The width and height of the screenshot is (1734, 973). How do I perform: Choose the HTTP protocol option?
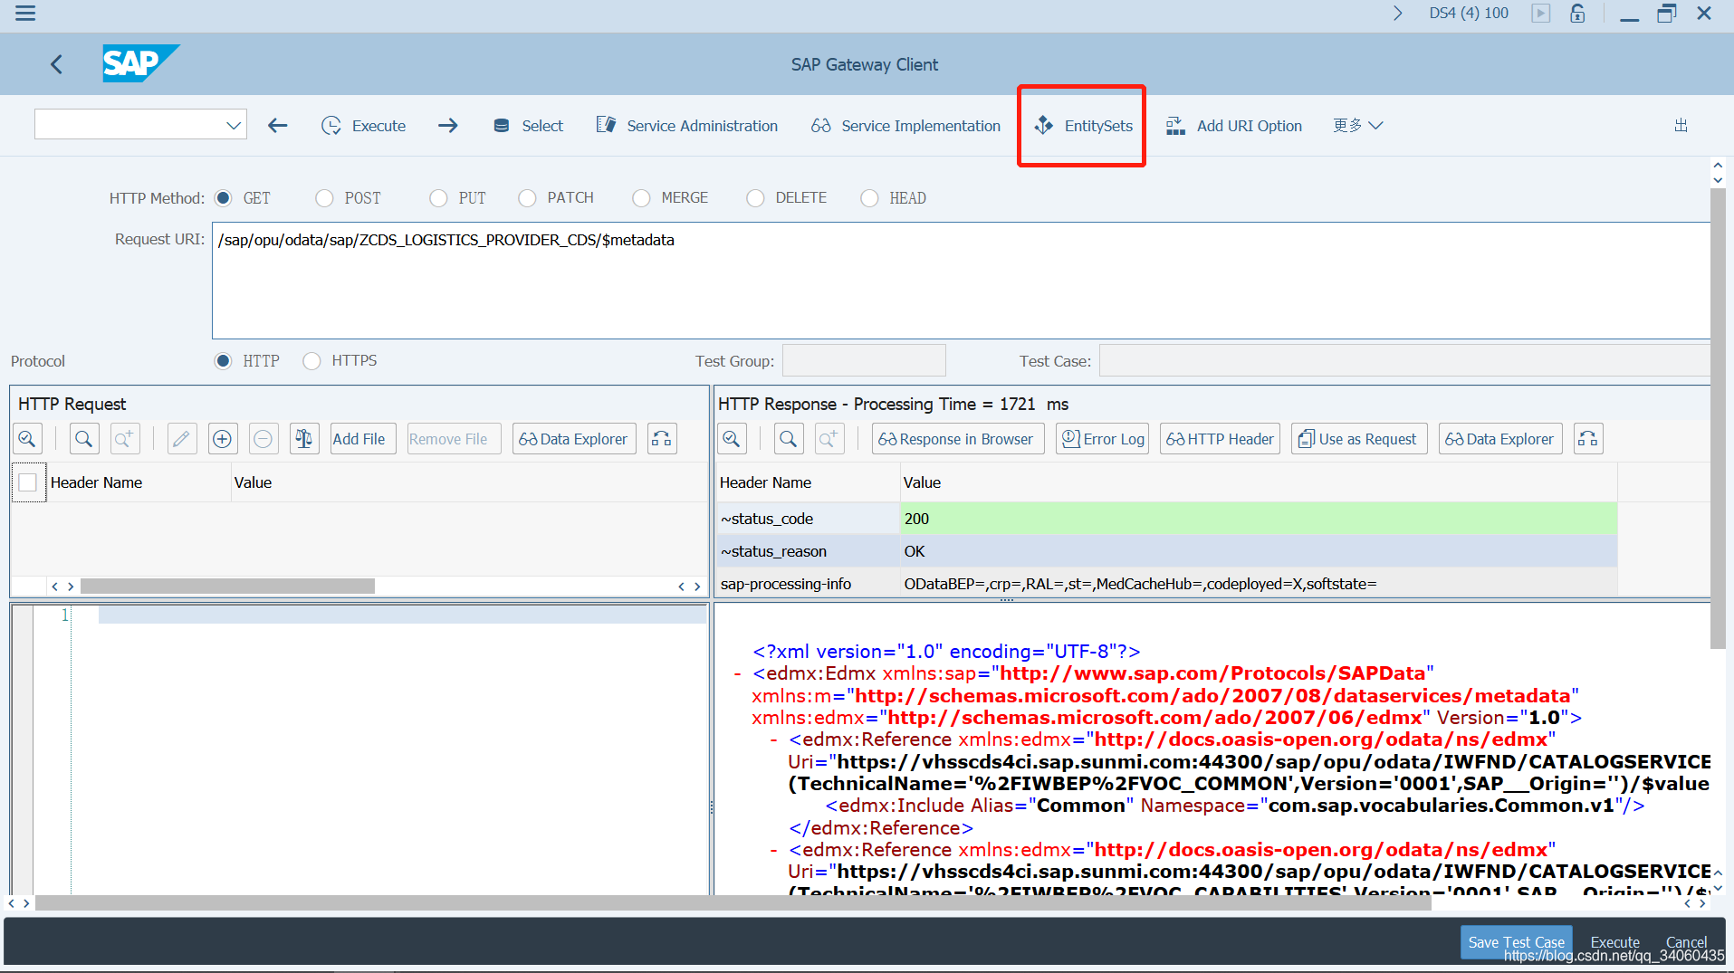[223, 361]
